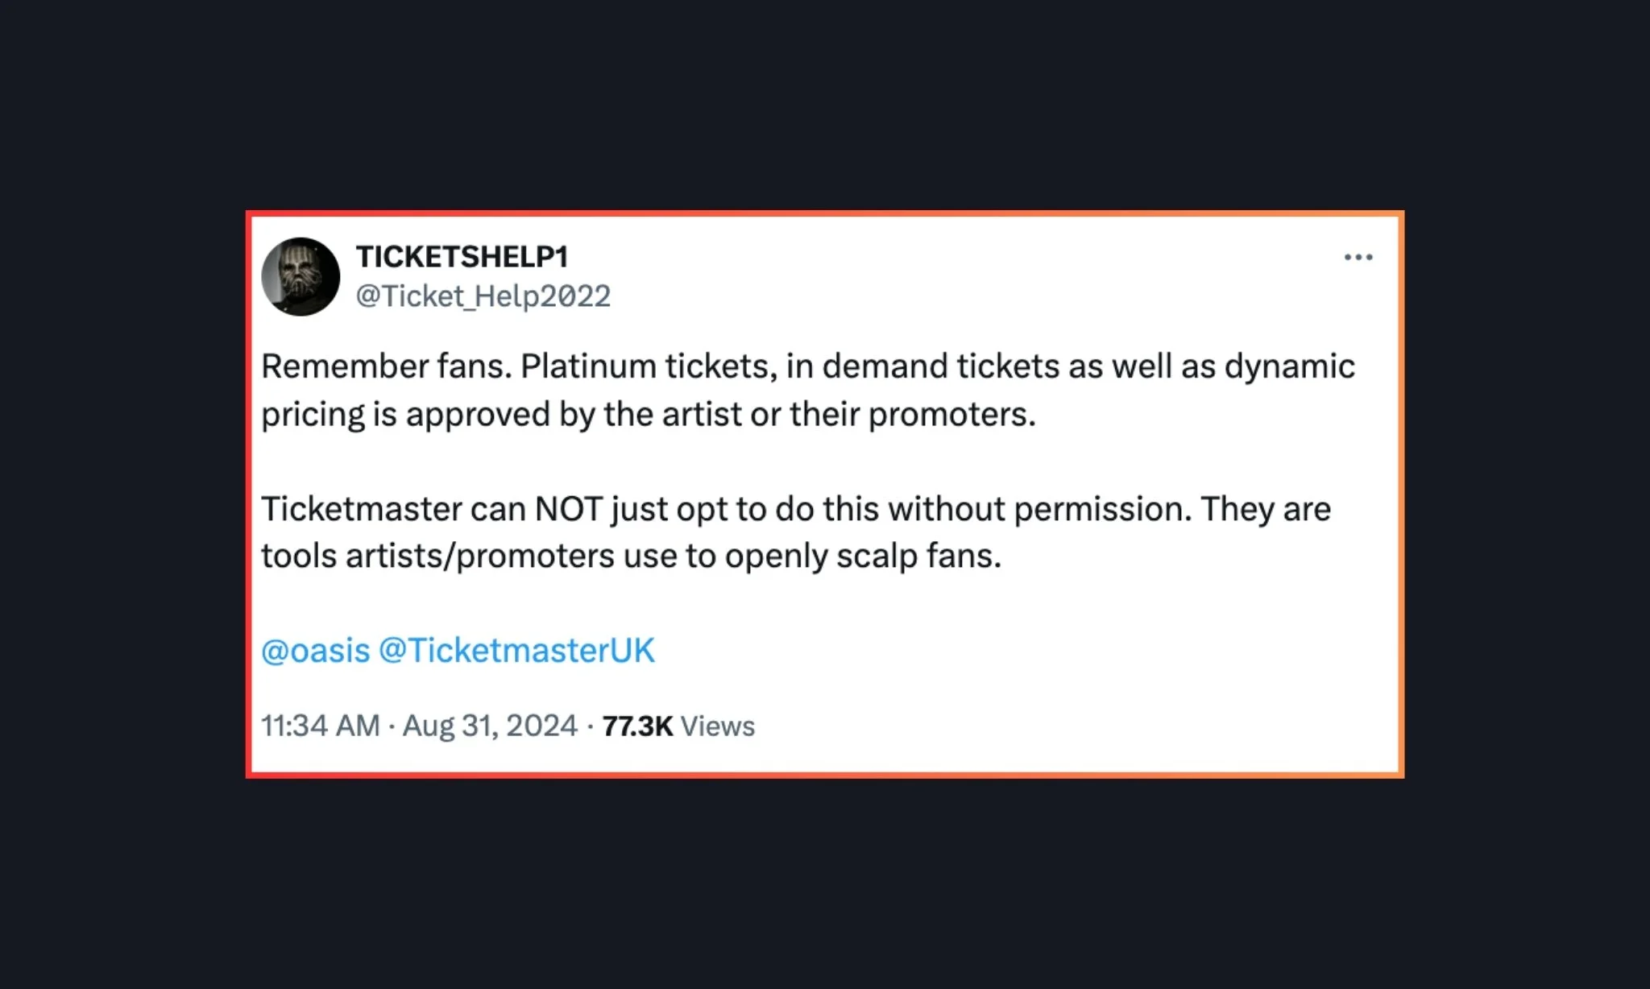Click the Aug 31, 2024 date

pyautogui.click(x=490, y=726)
